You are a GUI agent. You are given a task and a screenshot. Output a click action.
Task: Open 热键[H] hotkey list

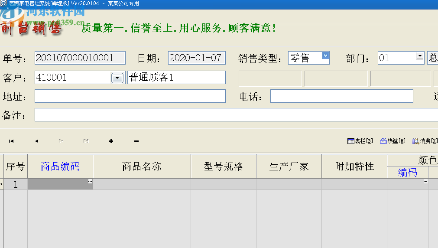393,141
